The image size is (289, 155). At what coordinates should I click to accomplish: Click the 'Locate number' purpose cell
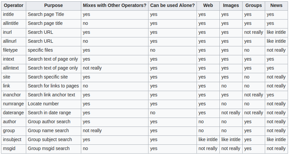53,104
